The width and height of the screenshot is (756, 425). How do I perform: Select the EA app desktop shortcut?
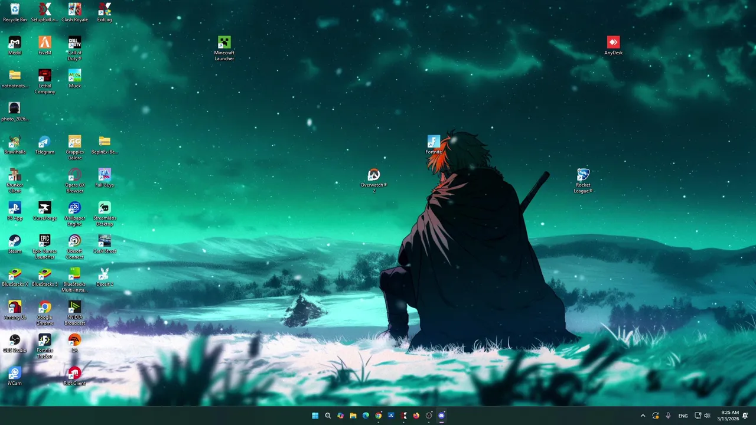coord(74,343)
